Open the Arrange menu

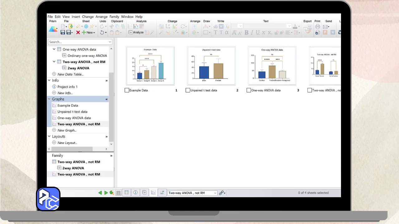pos(102,17)
